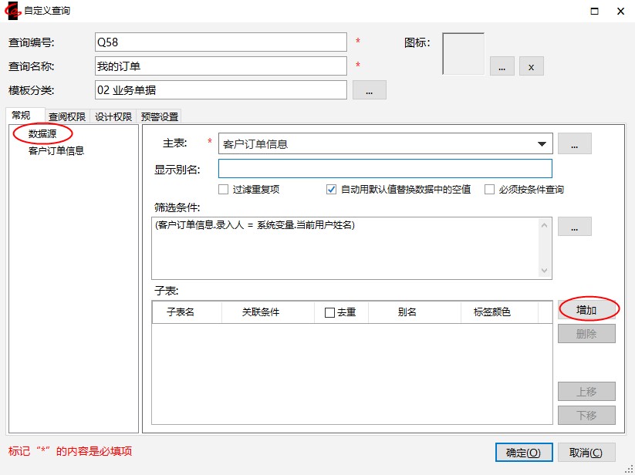Open the filter condition editor button
The height and width of the screenshot is (475, 635).
(574, 227)
